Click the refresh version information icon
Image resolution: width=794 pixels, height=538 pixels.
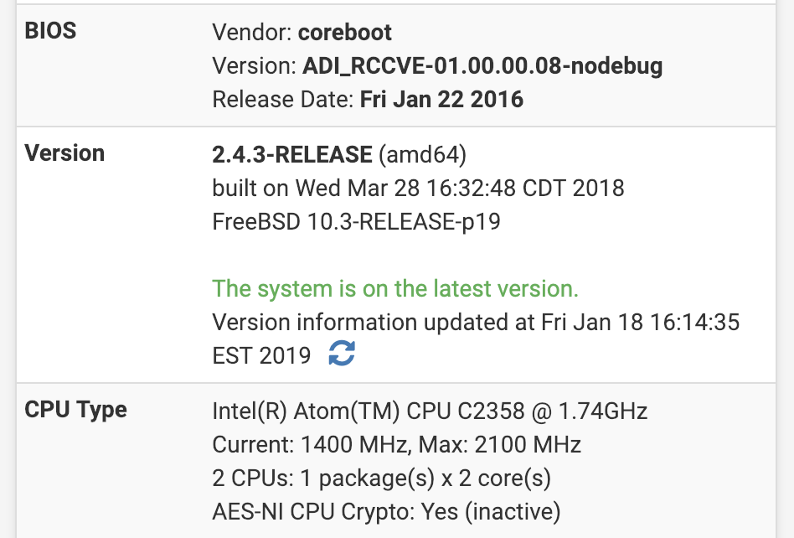tap(342, 355)
